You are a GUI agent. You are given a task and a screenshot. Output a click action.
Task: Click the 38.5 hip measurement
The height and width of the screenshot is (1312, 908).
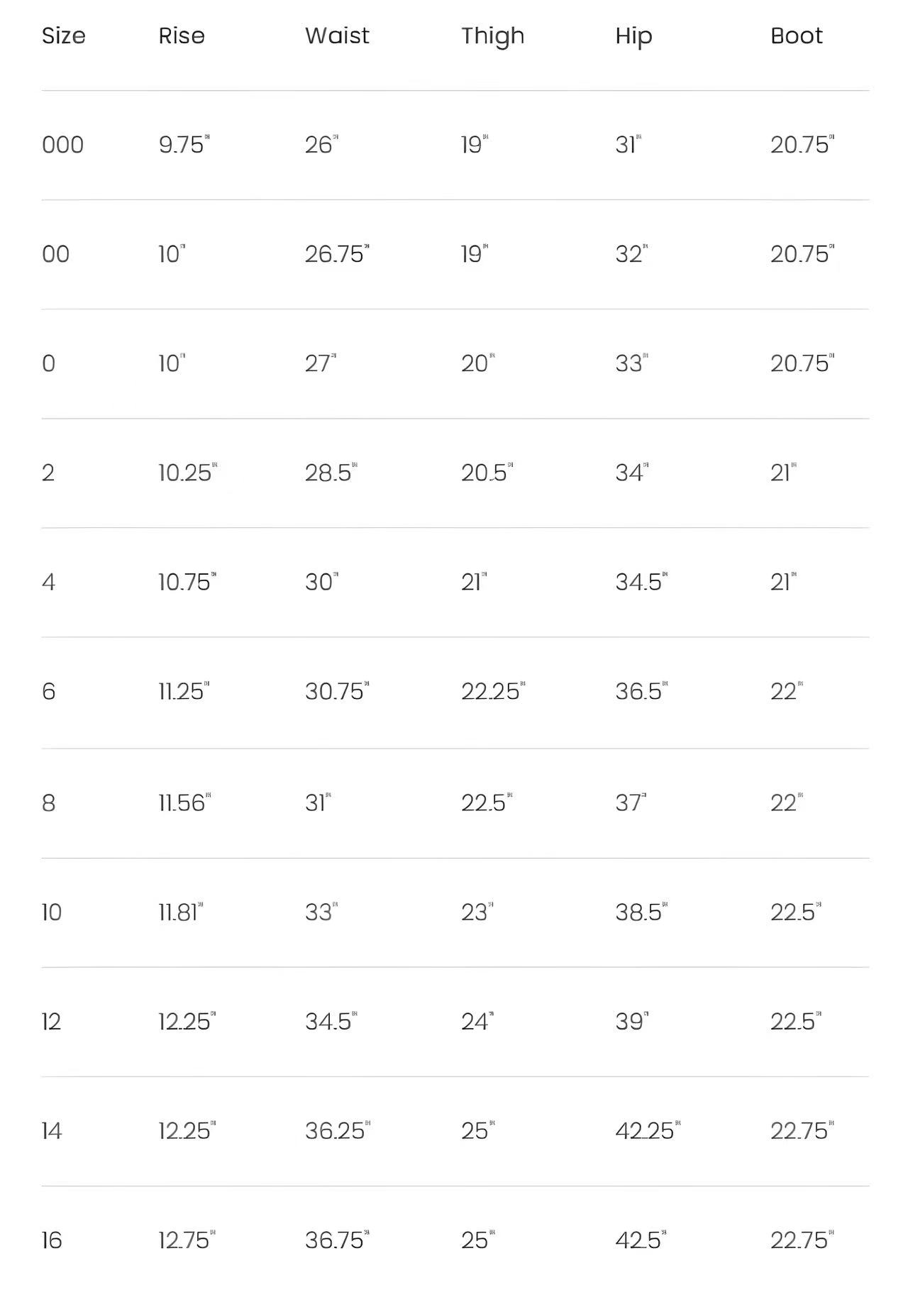click(x=639, y=912)
